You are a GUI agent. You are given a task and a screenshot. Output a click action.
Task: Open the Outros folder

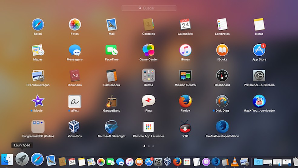pos(148,76)
